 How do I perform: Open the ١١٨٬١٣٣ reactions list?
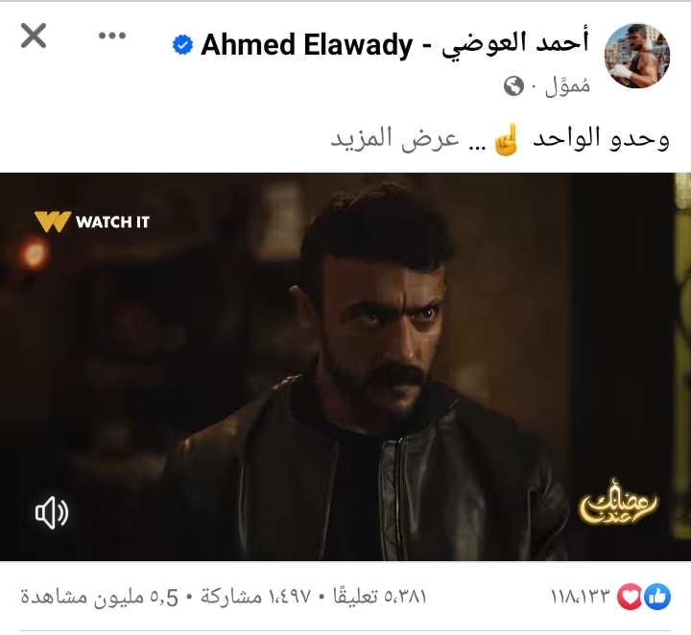pos(581,598)
